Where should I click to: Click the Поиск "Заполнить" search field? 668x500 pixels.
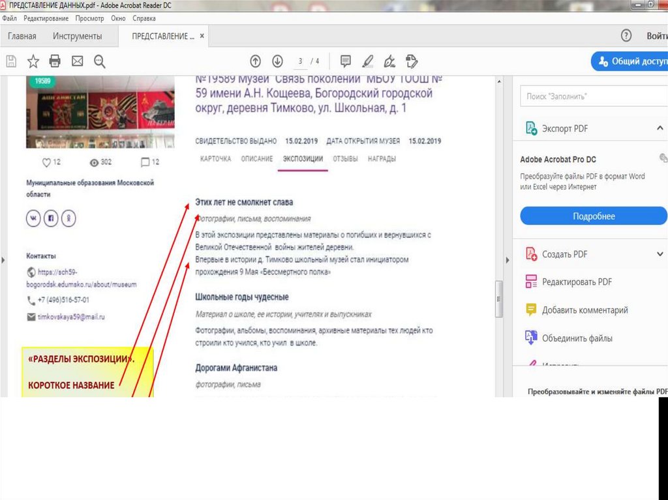click(593, 96)
